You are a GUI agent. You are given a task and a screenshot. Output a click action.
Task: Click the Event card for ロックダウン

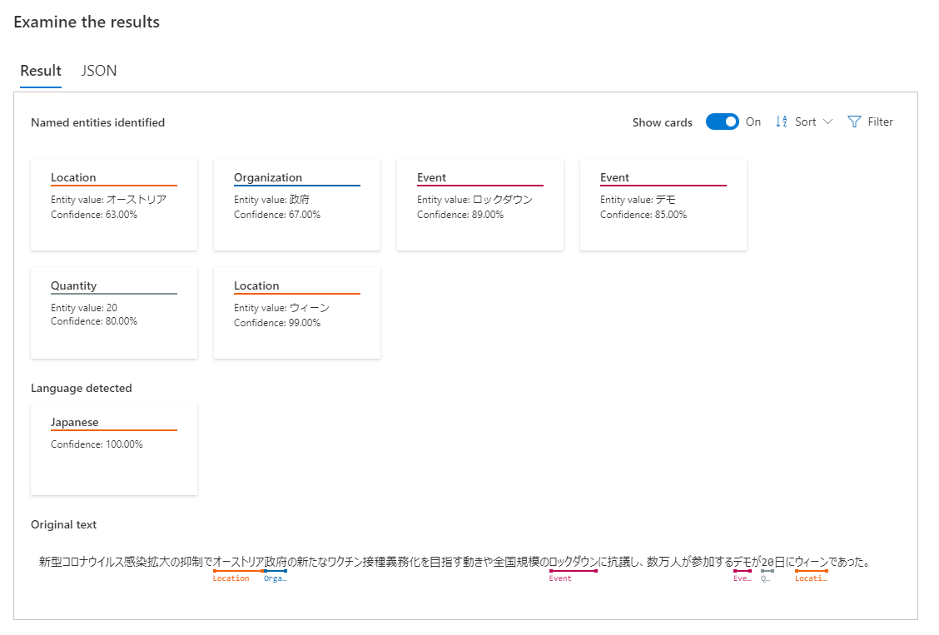pos(480,204)
